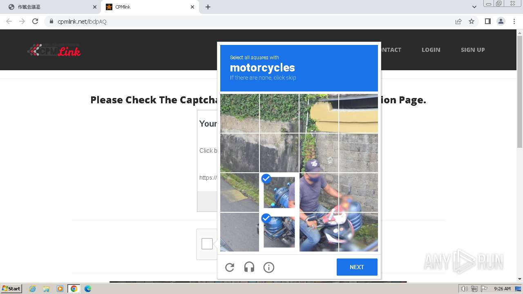523x294 pixels.
Task: Open the CONTACT page link
Action: tap(391, 50)
